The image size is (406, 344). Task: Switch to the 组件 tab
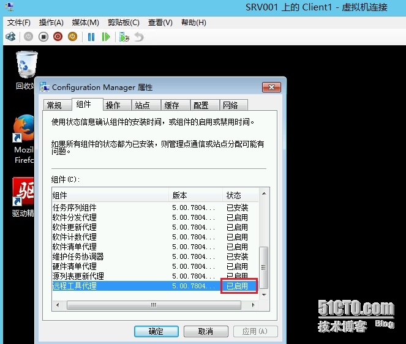(x=87, y=104)
